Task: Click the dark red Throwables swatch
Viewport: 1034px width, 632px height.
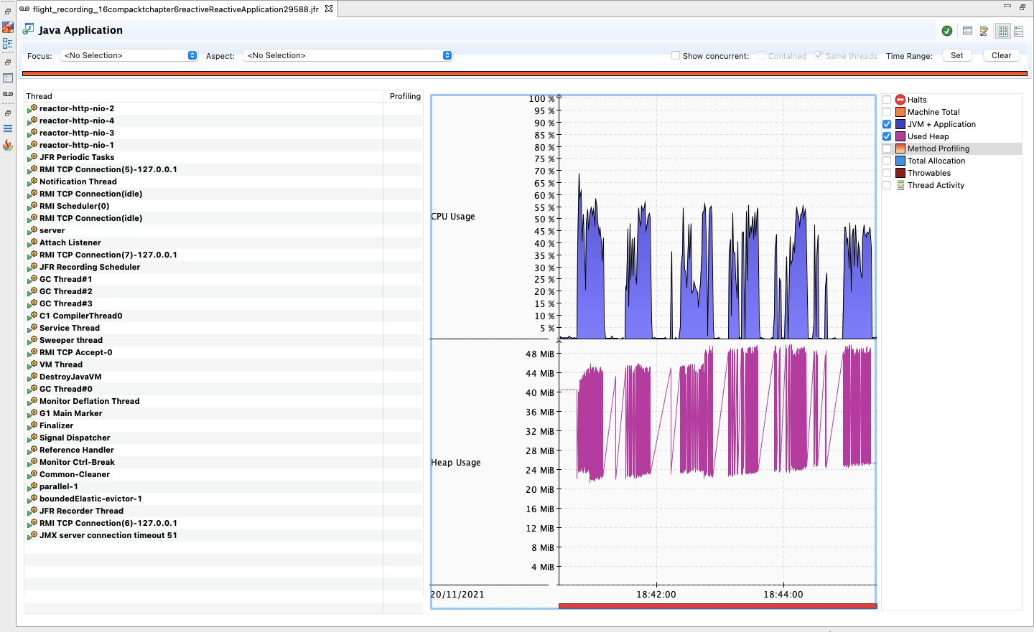Action: (900, 173)
